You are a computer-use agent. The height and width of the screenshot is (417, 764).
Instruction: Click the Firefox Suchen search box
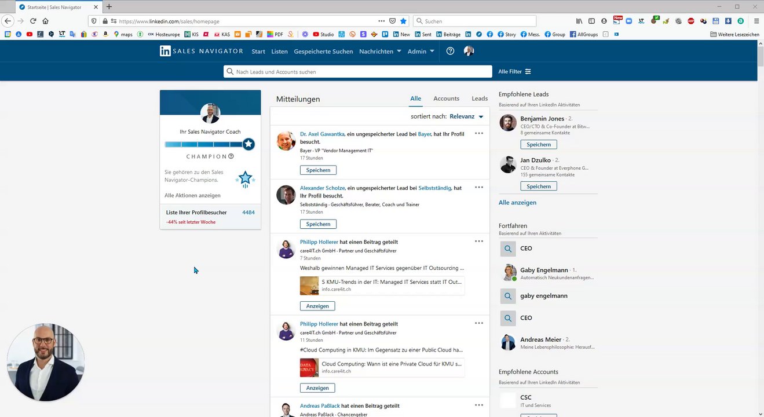point(475,21)
